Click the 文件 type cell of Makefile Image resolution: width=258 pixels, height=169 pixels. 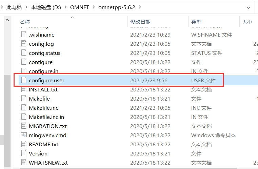click(196, 99)
